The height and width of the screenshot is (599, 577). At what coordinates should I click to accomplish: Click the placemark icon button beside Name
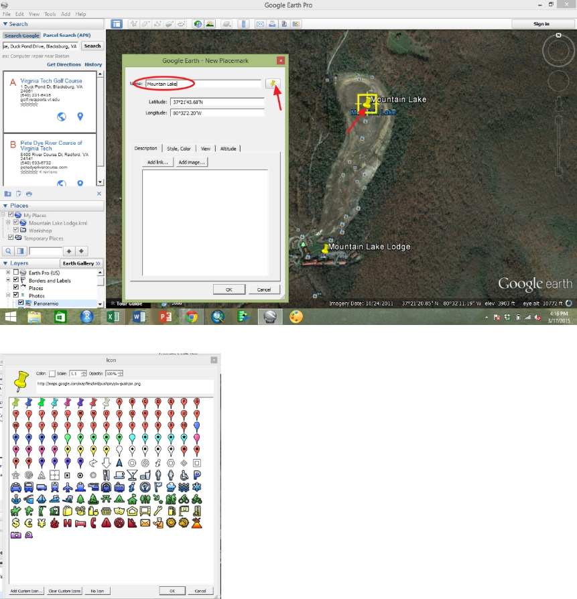point(273,84)
